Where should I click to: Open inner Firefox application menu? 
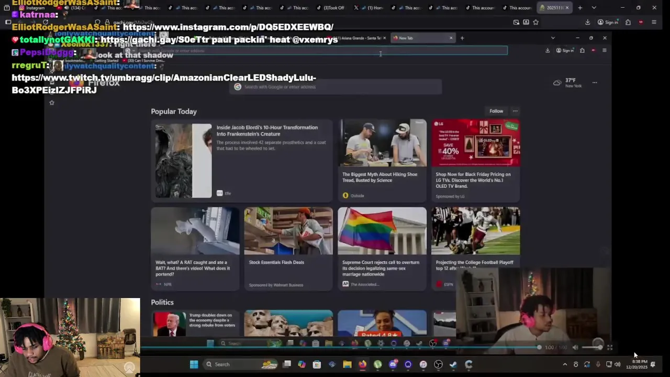(604, 50)
